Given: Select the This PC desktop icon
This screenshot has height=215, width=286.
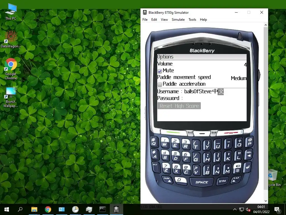Looking at the screenshot, I should tap(11, 12).
